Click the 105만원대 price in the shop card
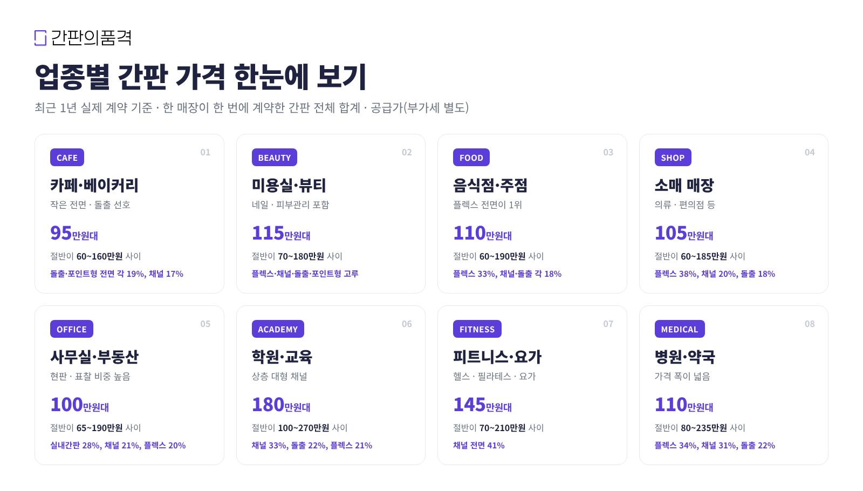 pyautogui.click(x=684, y=233)
